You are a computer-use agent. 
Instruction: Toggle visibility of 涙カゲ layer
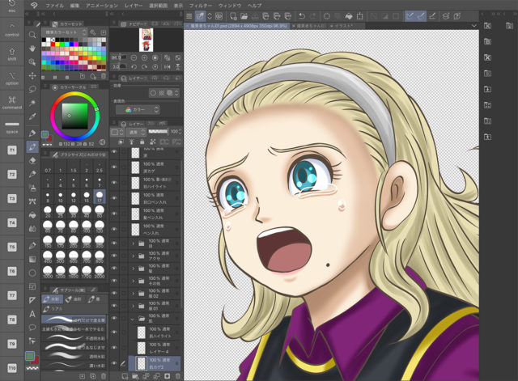tap(114, 167)
